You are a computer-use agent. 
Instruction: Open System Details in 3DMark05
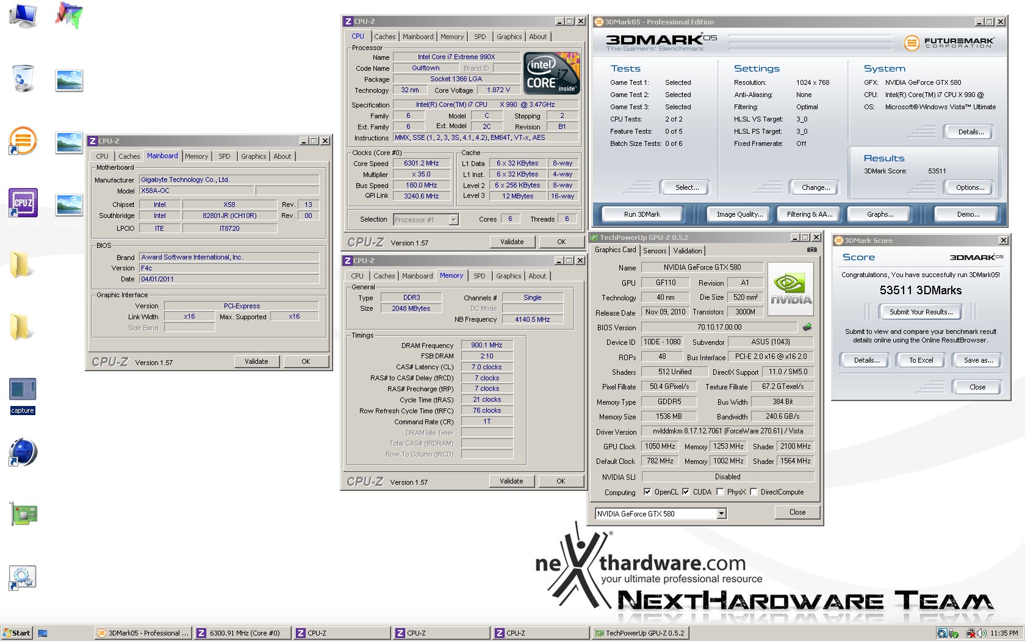(970, 132)
